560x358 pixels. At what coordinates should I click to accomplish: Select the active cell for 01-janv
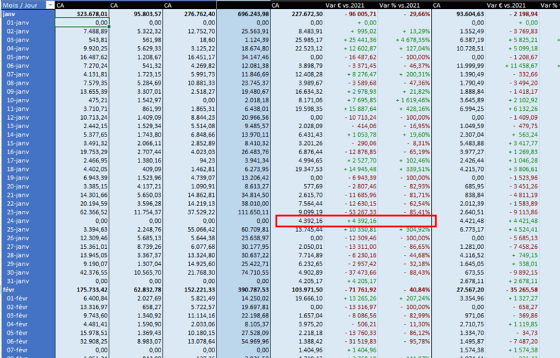click(81, 22)
